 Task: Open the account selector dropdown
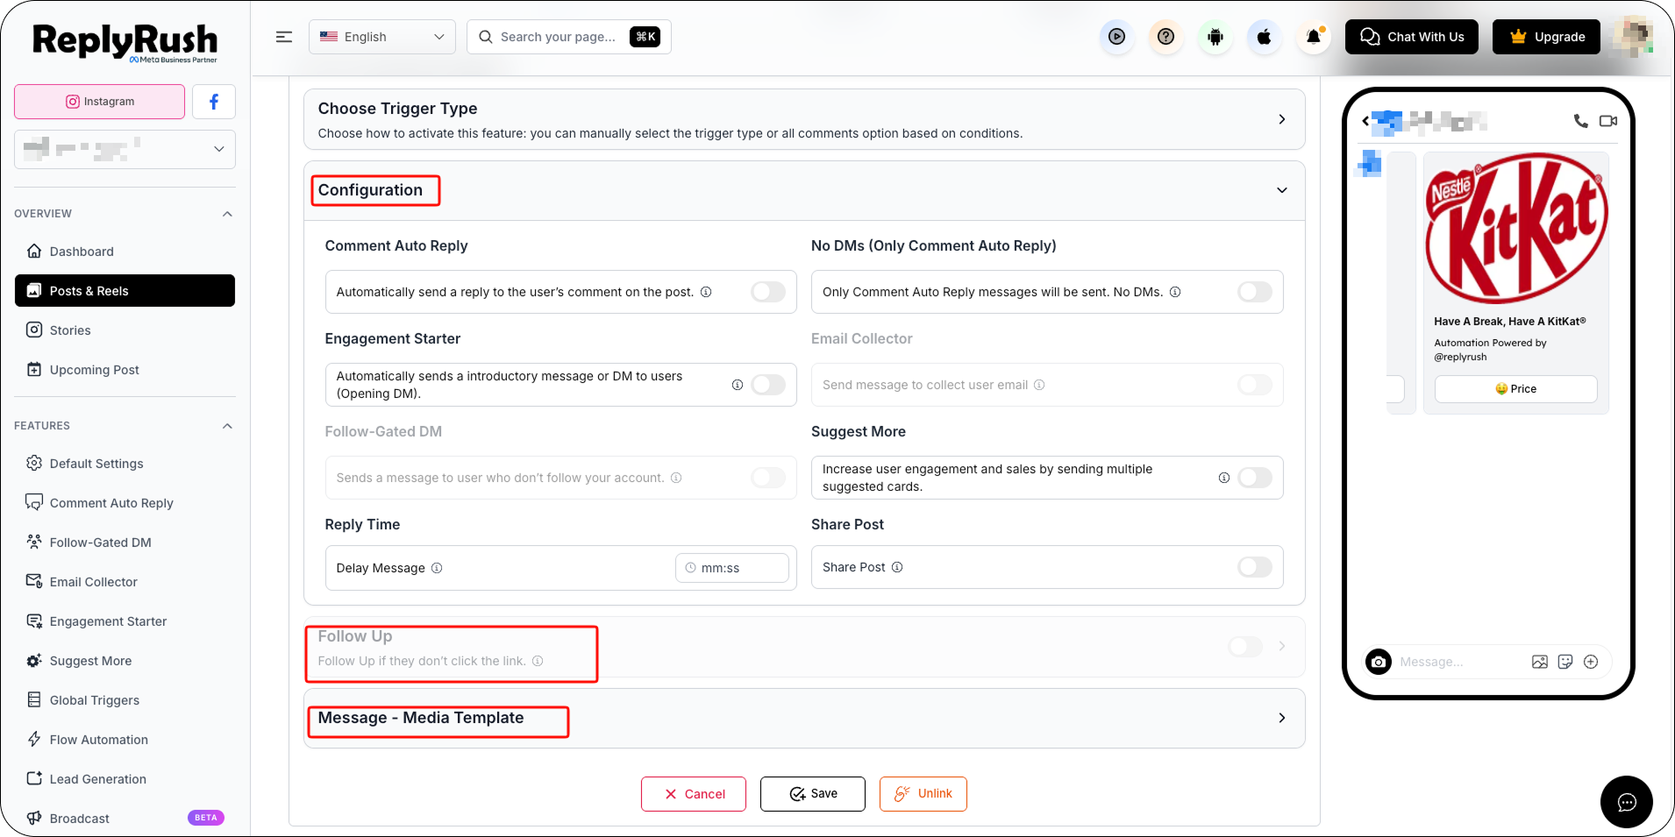point(125,149)
